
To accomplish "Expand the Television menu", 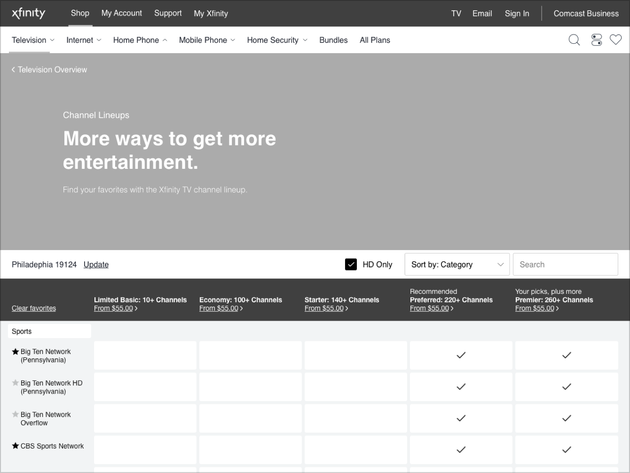I will pyautogui.click(x=33, y=40).
